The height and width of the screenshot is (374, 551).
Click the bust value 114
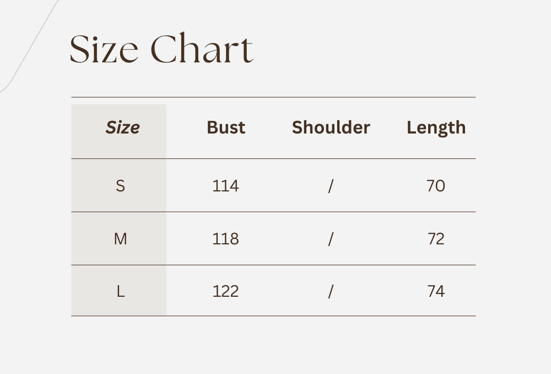point(225,186)
